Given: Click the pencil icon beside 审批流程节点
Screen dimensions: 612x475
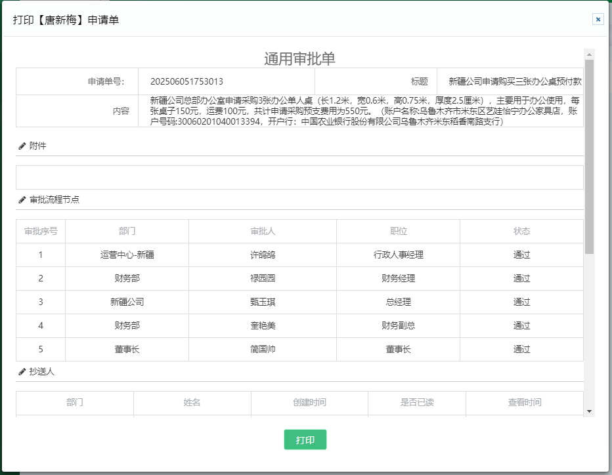Looking at the screenshot, I should 22,199.
